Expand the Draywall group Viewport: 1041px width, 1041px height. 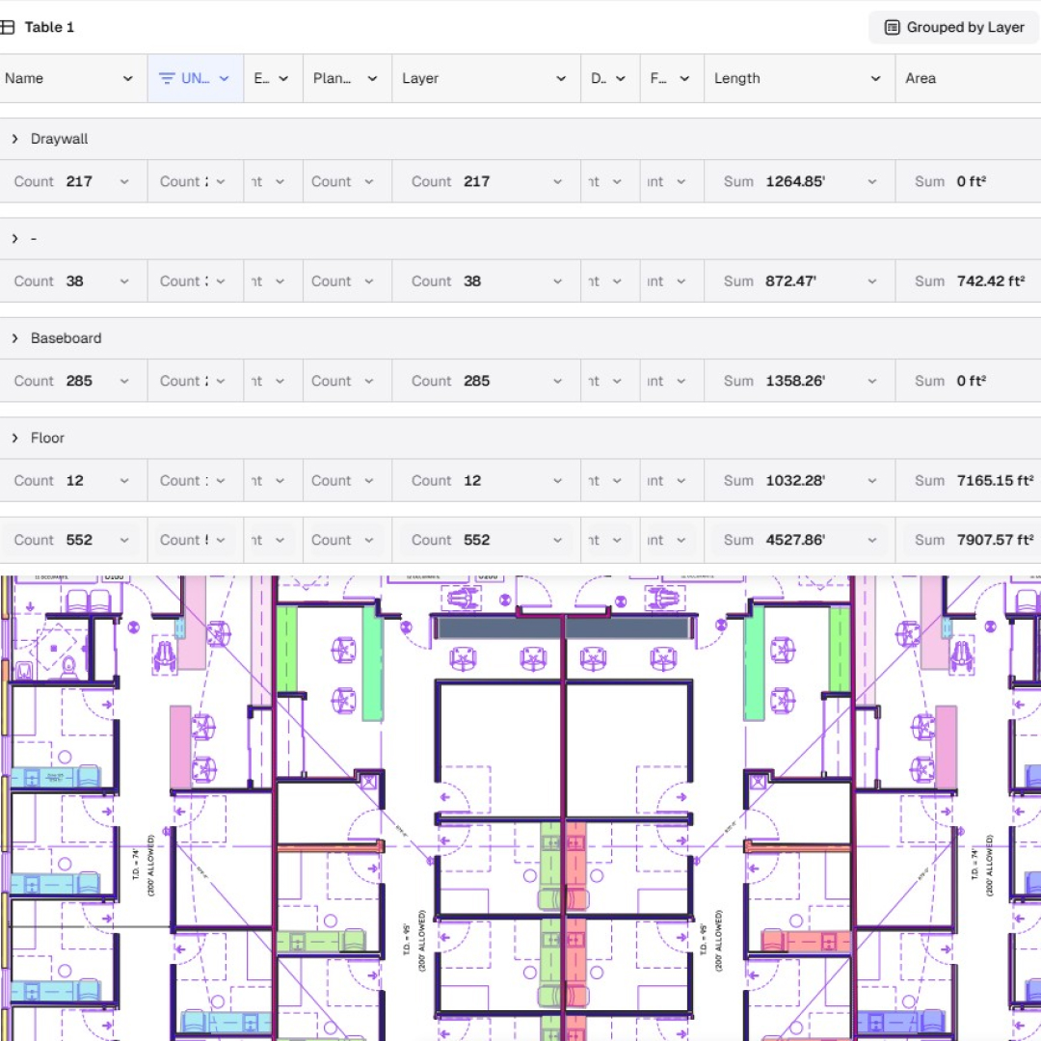[x=15, y=139]
